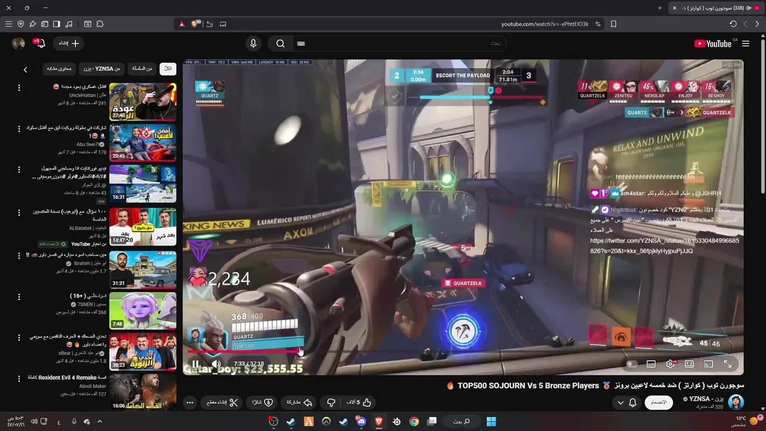The width and height of the screenshot is (766, 431).
Task: Click the browser forward arrow at far right
Action: (x=757, y=24)
